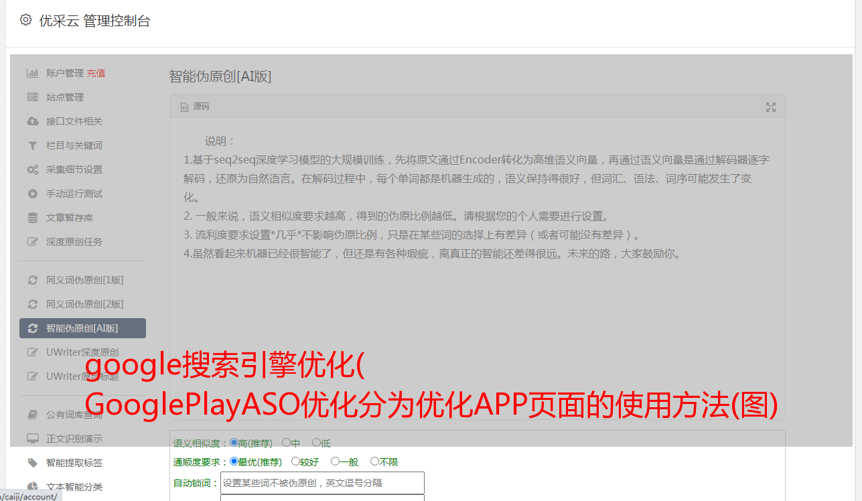Click the line starting 3. 流利度要求设置
862x501 pixels.
coord(413,235)
